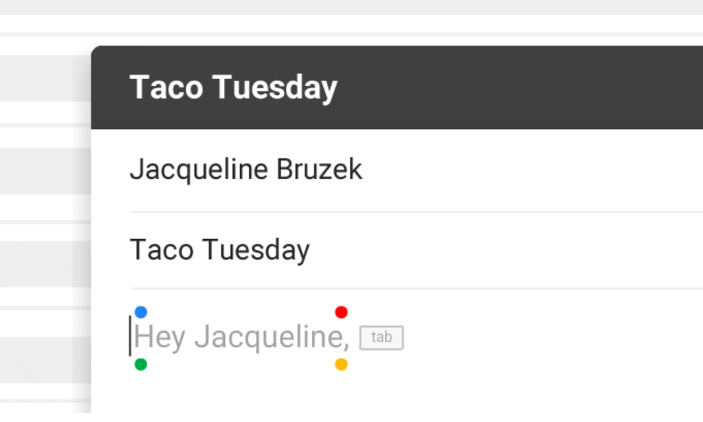
Task: Click empty space right of the subject text
Action: [498, 250]
